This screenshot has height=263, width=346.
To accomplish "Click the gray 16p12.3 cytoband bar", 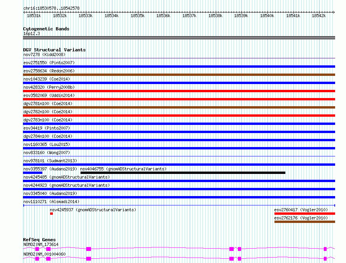I will 179,38.
